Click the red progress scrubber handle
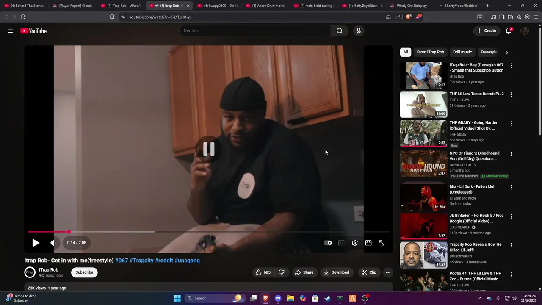The height and width of the screenshot is (305, 542). 69,232
